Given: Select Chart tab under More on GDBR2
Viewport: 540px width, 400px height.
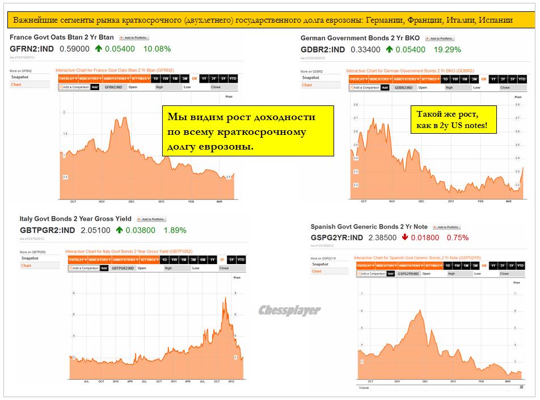Looking at the screenshot, I should coord(307,85).
